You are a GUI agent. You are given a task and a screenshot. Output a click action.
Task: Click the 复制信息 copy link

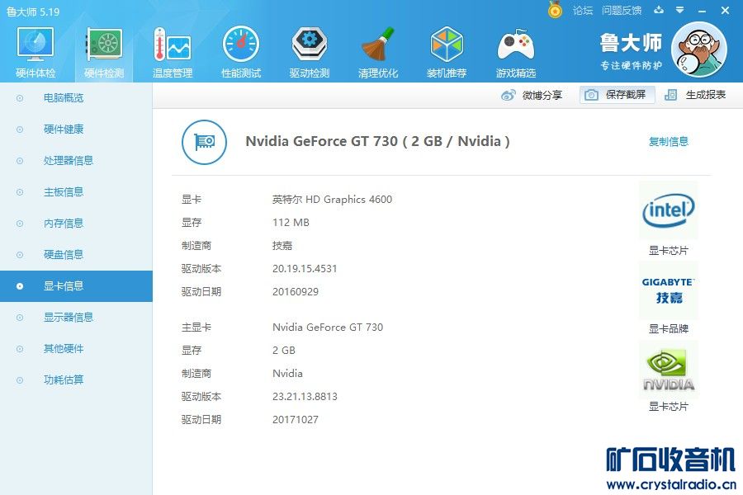click(668, 142)
